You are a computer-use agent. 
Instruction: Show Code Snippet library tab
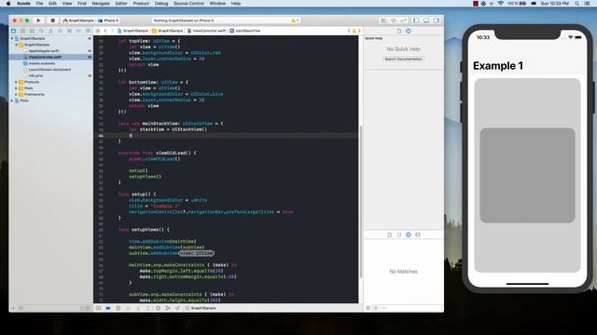pyautogui.click(x=399, y=234)
